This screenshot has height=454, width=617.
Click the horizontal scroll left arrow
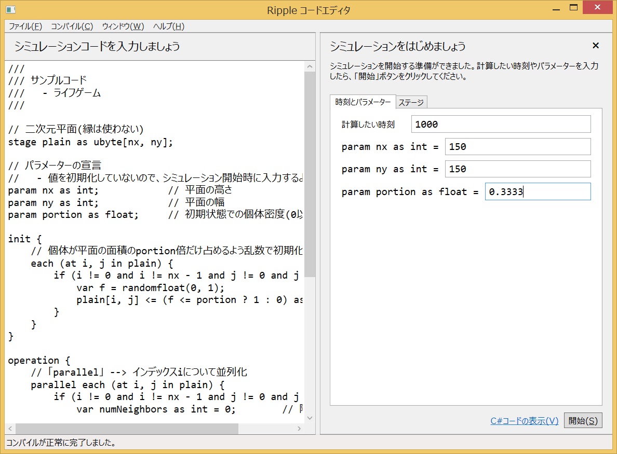[10, 429]
